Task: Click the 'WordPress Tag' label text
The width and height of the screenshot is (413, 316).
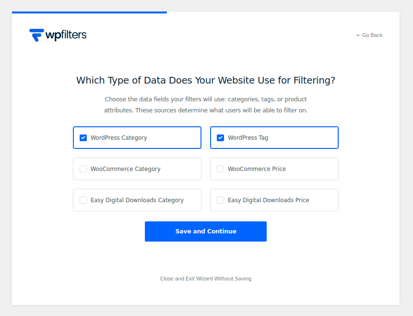Action: click(x=248, y=138)
